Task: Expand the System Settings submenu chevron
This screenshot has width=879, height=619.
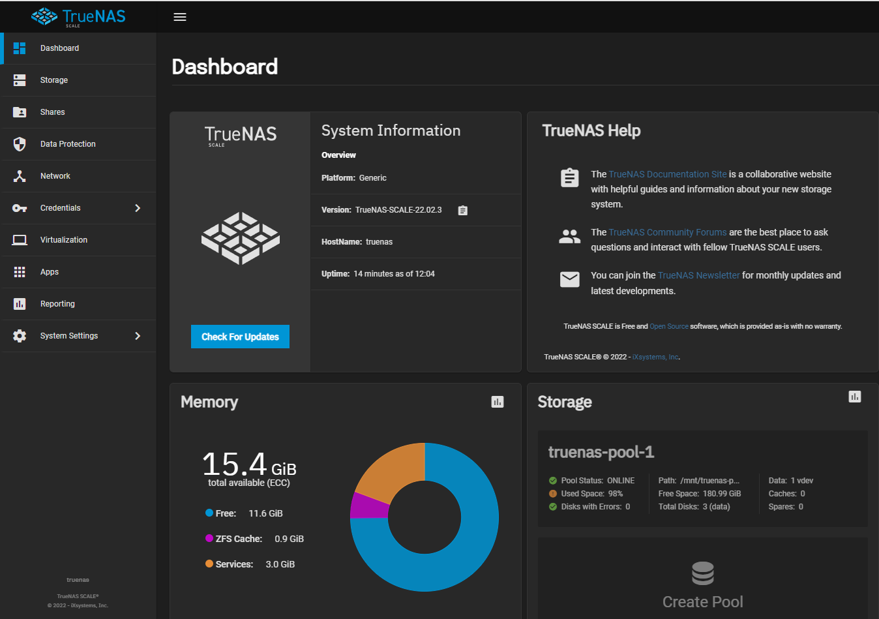Action: click(138, 336)
